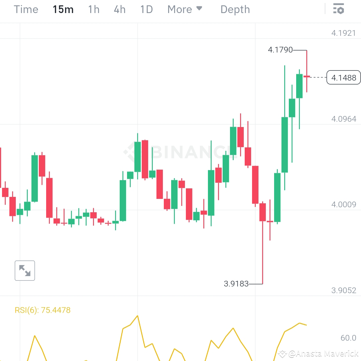Click the high price label 4.1790
Viewport: 361px width, 361px height.
pos(280,49)
